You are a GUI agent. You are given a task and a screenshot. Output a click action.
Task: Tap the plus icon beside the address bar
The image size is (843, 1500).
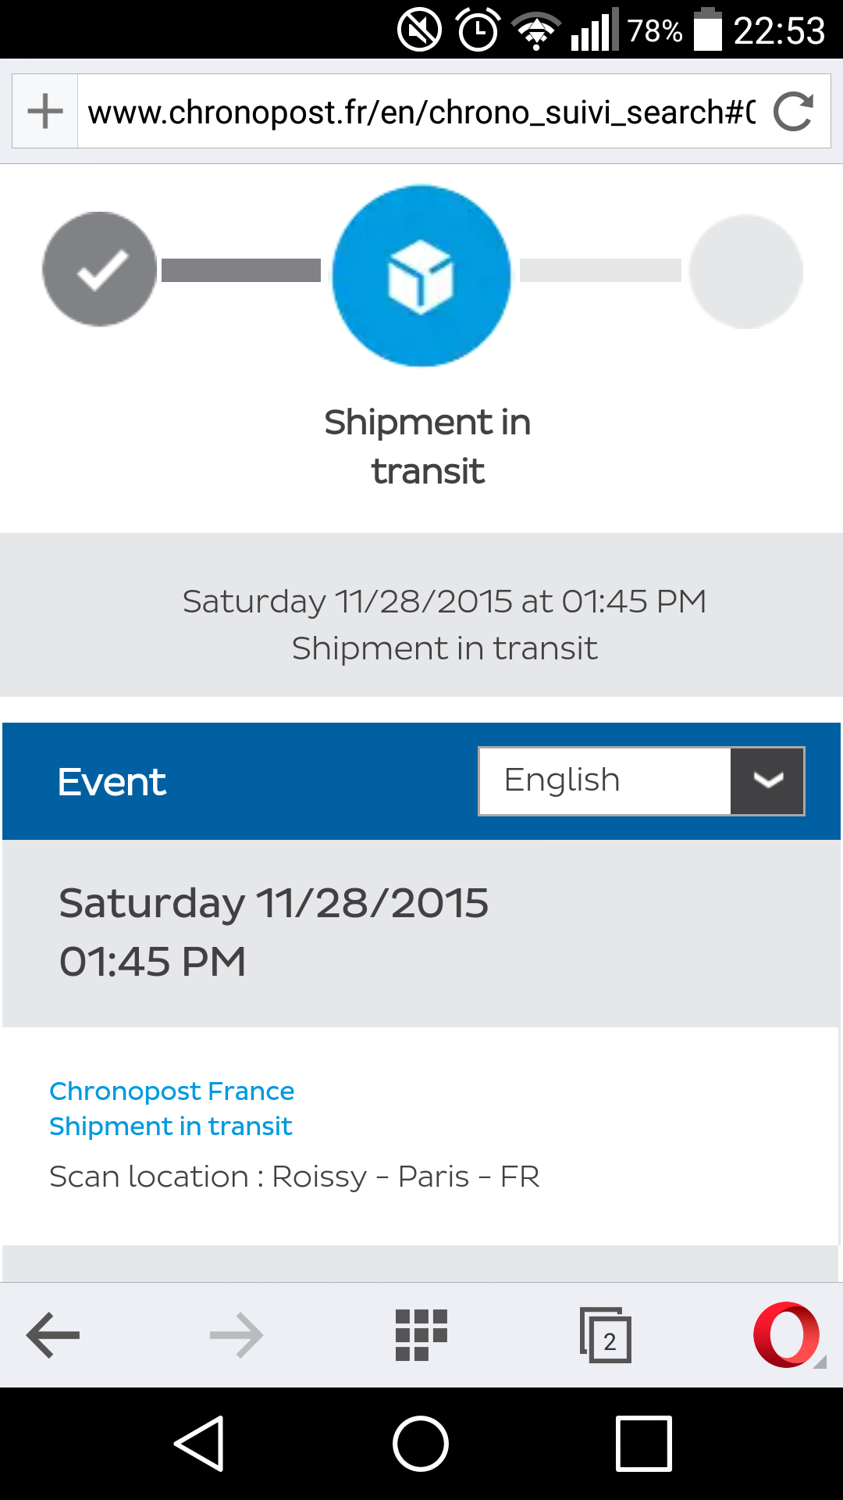pos(45,111)
